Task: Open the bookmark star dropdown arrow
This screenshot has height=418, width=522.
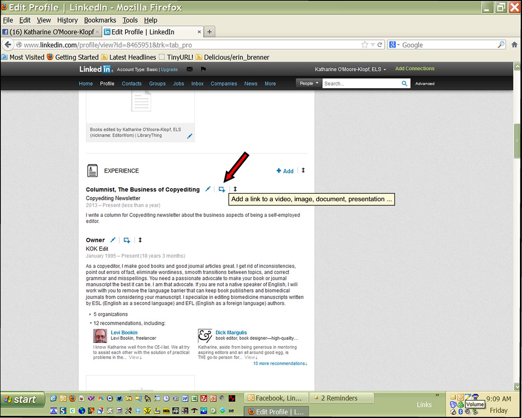Action: (373, 45)
